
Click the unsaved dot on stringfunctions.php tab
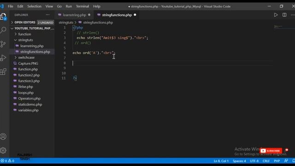tap(135, 15)
